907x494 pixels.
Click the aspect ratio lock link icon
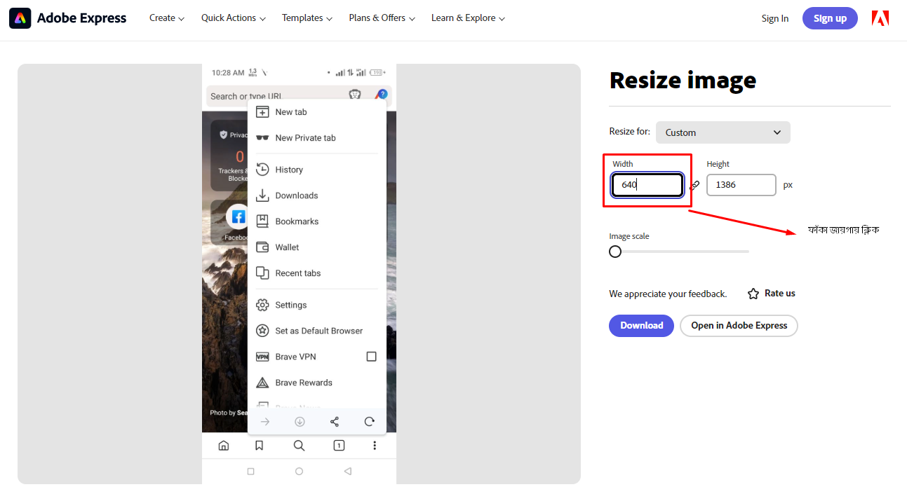click(694, 186)
